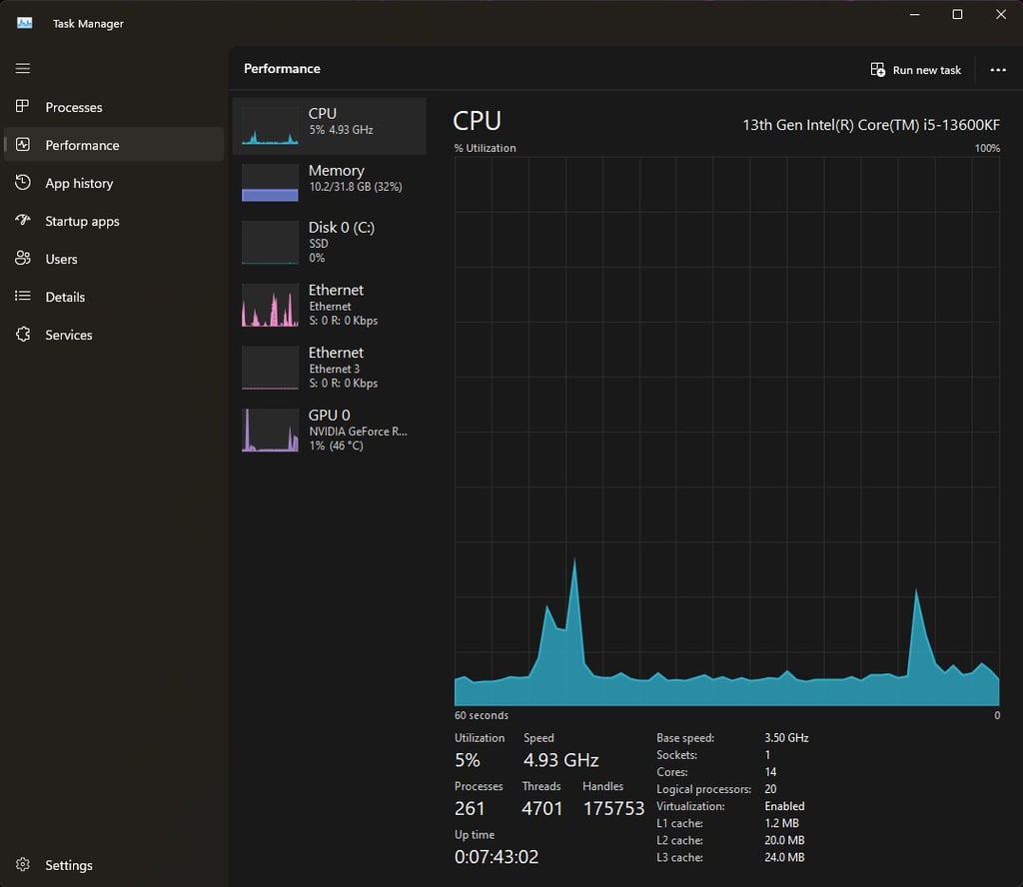Click the Processes count 261
Viewport: 1023px width, 887px height.
pos(470,808)
